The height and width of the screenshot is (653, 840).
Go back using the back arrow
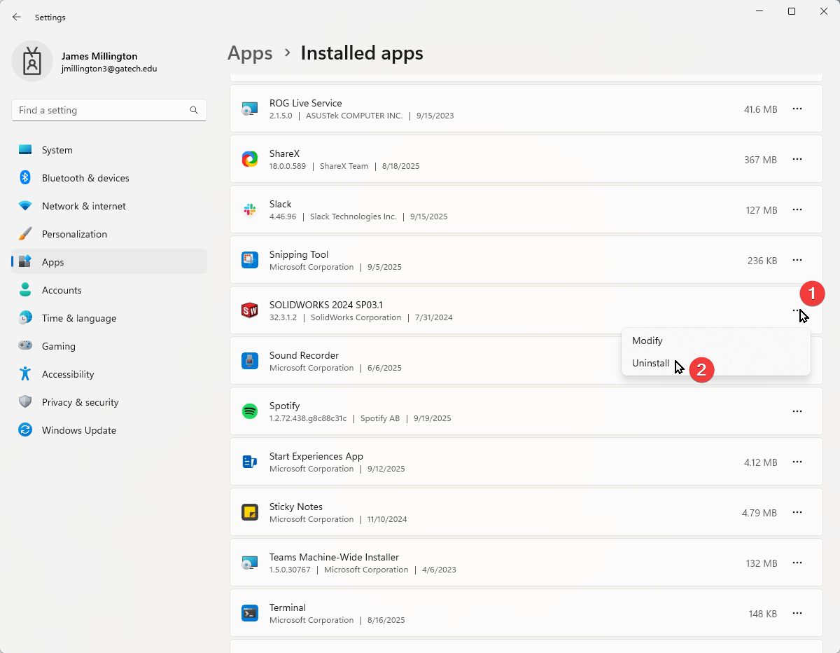click(17, 17)
